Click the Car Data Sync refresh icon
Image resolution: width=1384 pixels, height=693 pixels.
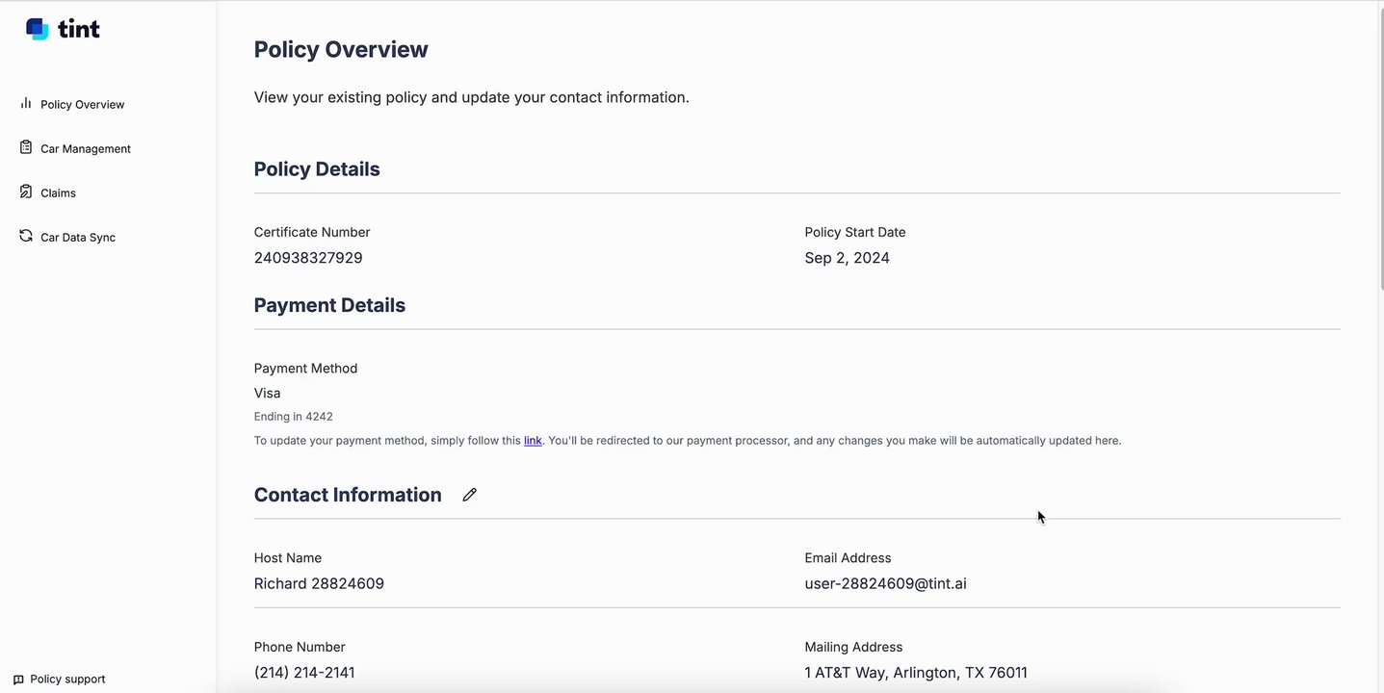pyautogui.click(x=26, y=236)
